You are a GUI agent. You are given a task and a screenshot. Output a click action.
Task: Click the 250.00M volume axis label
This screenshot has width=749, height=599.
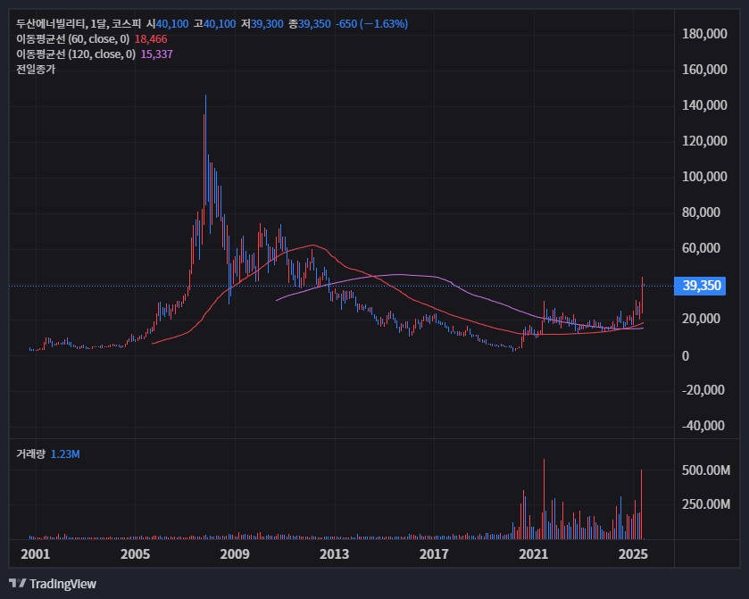(x=706, y=504)
